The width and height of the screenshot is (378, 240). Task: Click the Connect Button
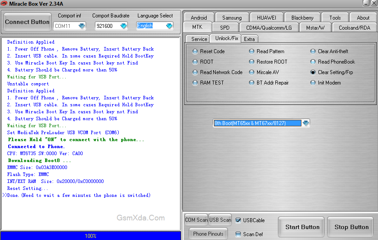27,22
